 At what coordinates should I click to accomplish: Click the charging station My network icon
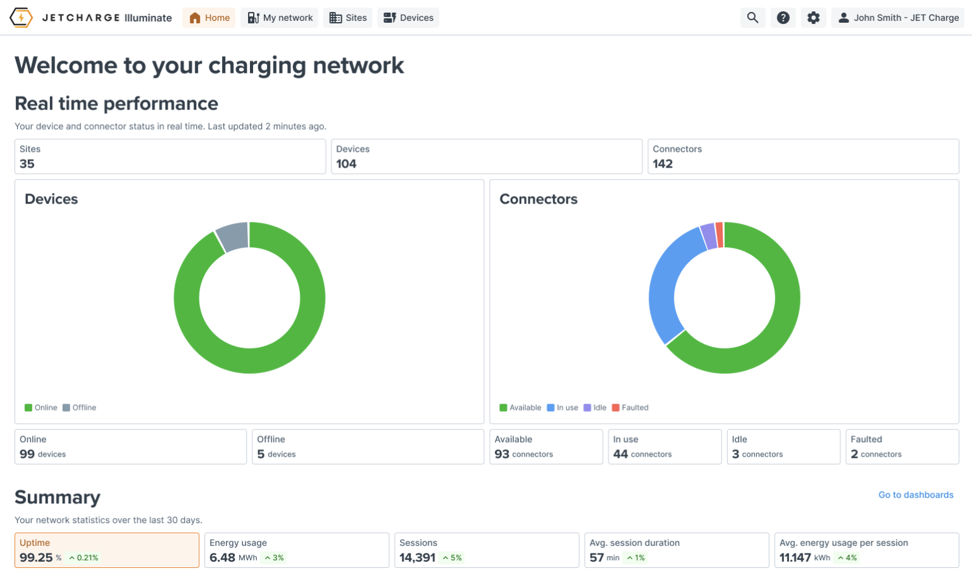253,18
